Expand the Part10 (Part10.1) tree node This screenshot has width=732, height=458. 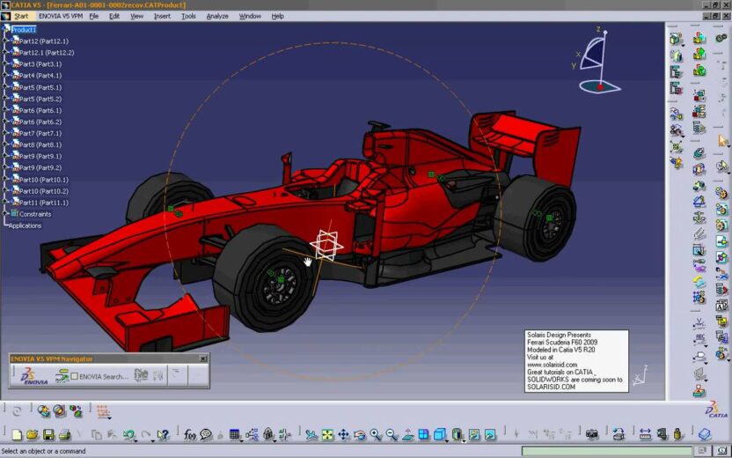tap(6, 179)
